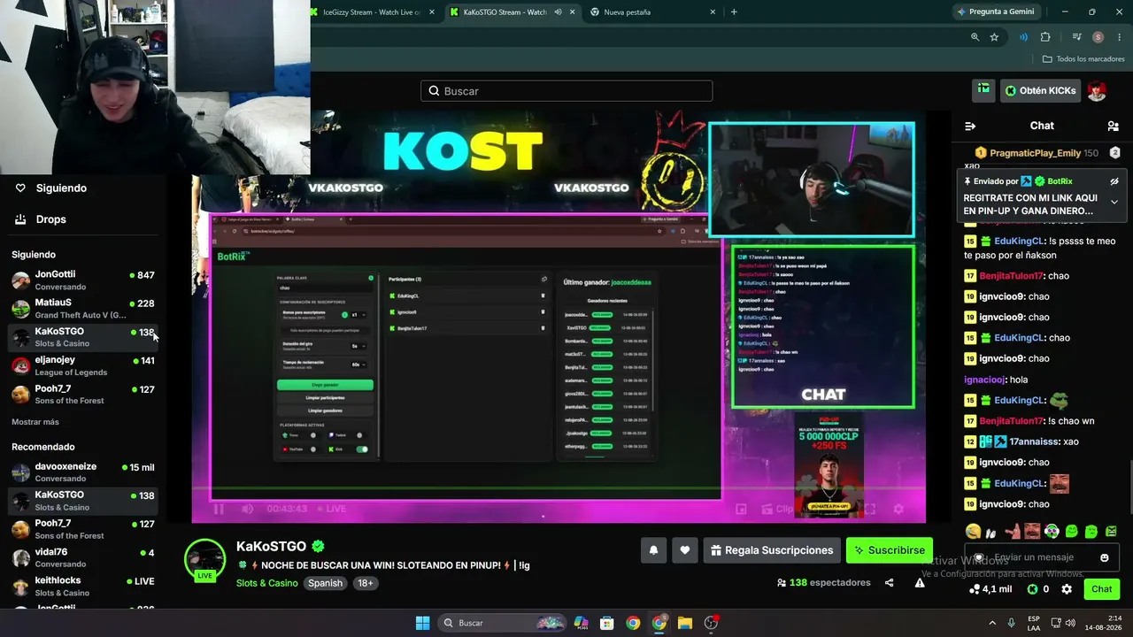1133x637 pixels.
Task: Toggle follow heart for KaKoSTGO
Action: click(x=684, y=550)
